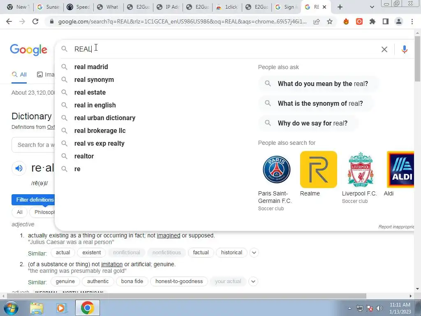Select suggestion 'real brokerage llc'
The image size is (421, 316).
click(100, 130)
